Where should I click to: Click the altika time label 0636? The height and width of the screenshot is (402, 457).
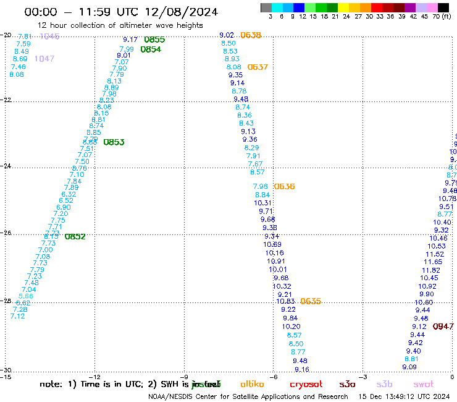click(285, 186)
